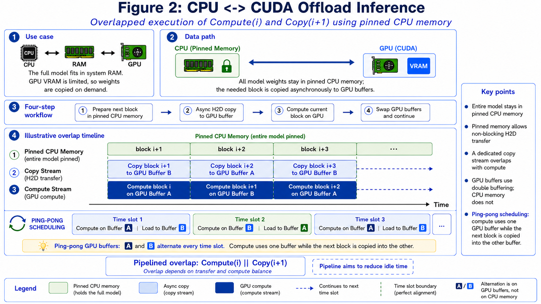Click the light green Pinned CPU memory legend swatch

58,288
